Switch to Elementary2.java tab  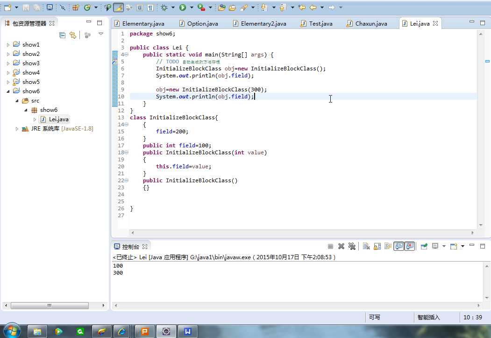point(260,23)
